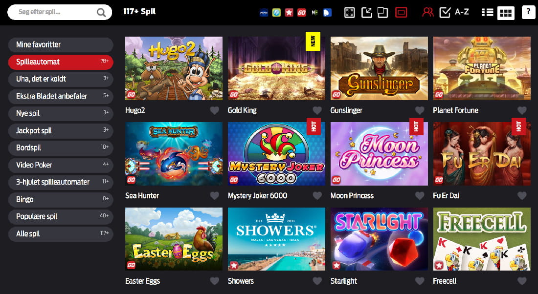Mark Showers as favorite with heart
The height and width of the screenshot is (294, 538).
pyautogui.click(x=317, y=281)
